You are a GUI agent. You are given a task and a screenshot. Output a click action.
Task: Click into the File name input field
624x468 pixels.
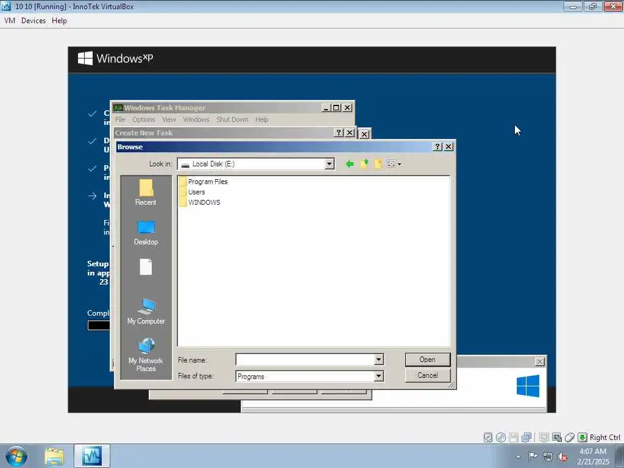click(x=305, y=360)
